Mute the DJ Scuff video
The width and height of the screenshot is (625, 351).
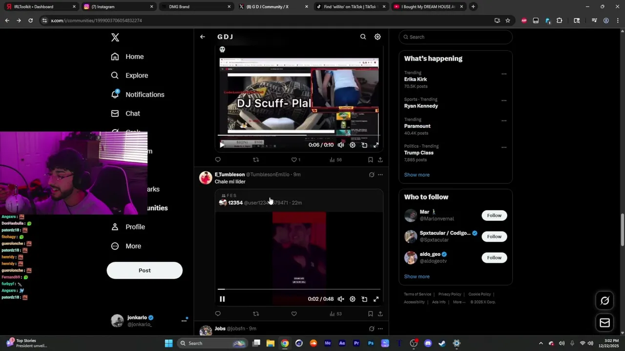coord(341,145)
